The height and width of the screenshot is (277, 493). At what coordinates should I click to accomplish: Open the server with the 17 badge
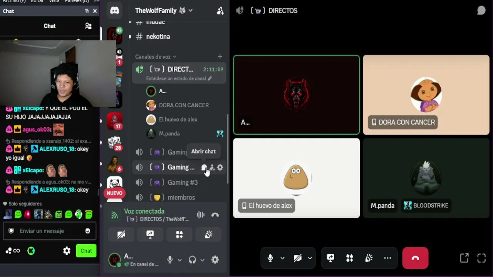(x=114, y=121)
